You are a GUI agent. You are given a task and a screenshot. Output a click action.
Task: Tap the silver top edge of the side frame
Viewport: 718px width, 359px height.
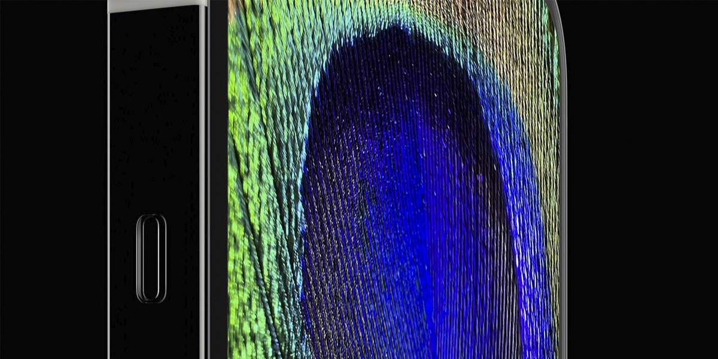tap(154, 5)
